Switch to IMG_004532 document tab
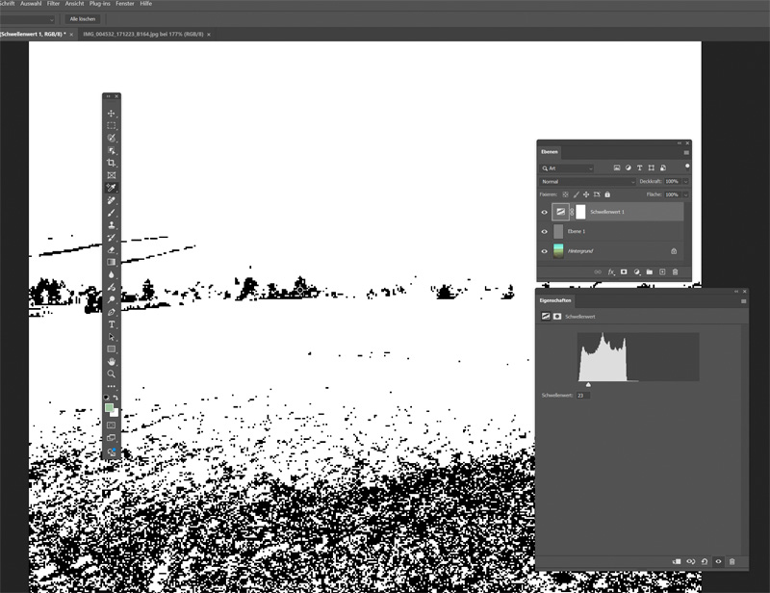 click(142, 35)
